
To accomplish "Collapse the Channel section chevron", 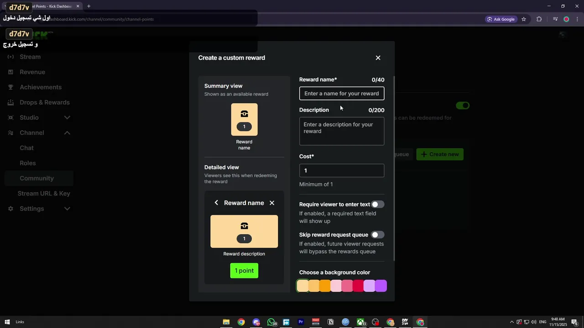I will click(x=67, y=133).
